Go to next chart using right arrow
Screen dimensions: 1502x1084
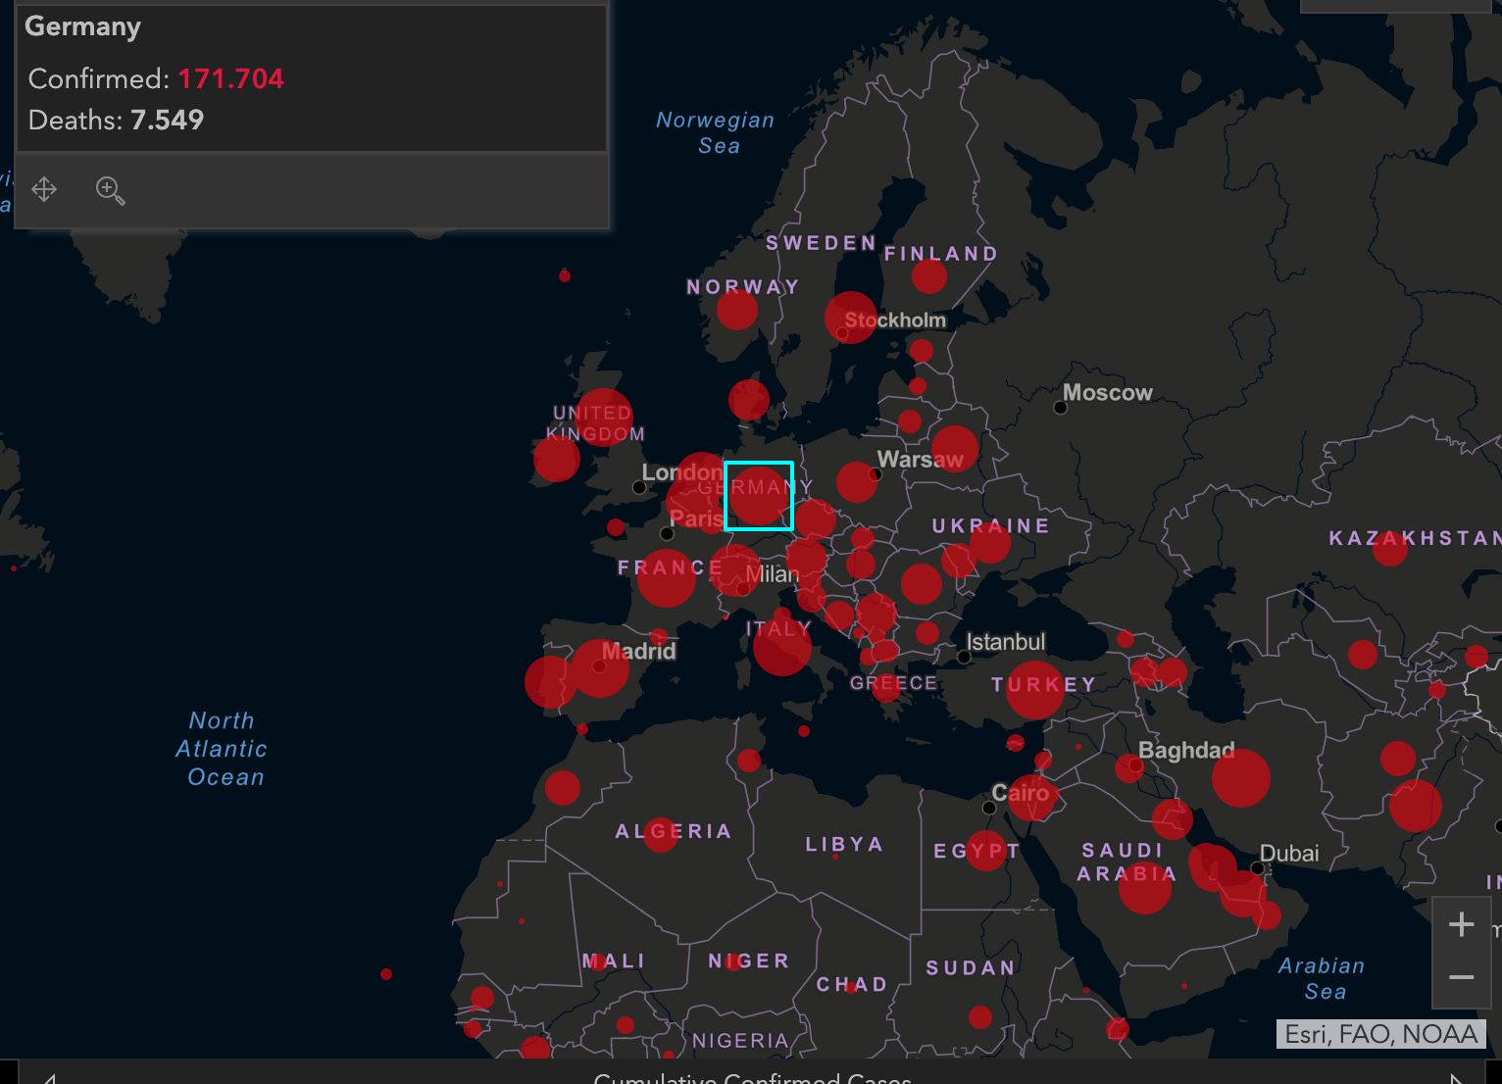1457,1077
